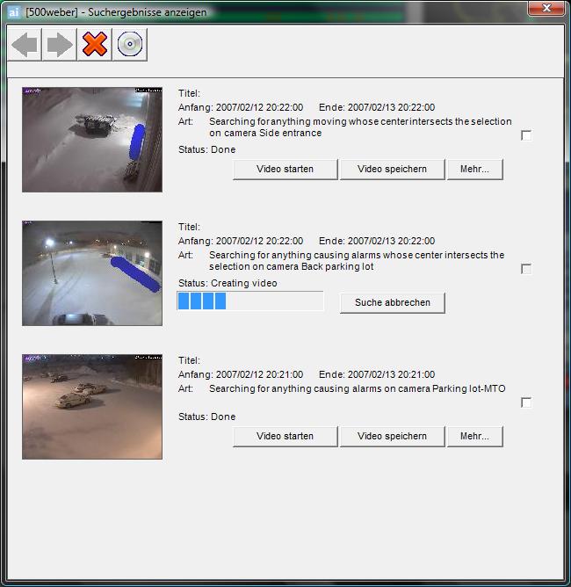Click description mentioning camera Side entrance

click(360, 127)
